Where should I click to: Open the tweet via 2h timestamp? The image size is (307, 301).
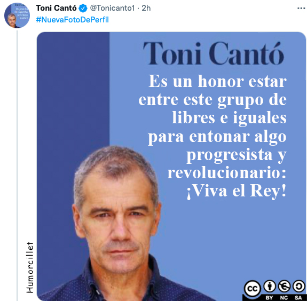[146, 8]
